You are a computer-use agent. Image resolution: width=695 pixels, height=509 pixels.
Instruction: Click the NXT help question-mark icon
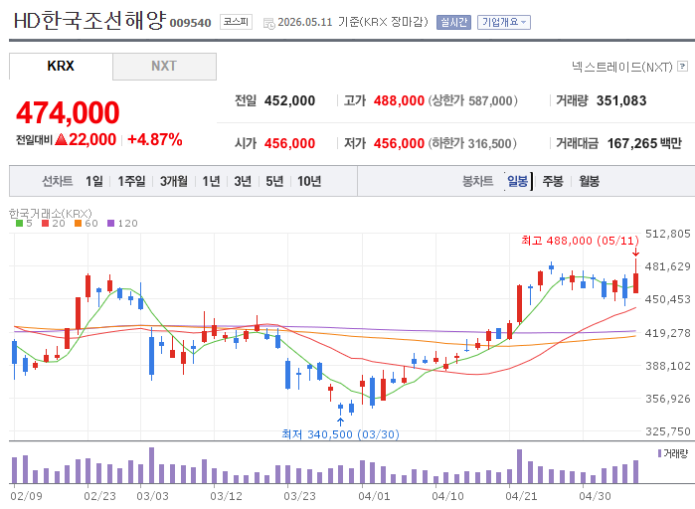[x=683, y=67]
